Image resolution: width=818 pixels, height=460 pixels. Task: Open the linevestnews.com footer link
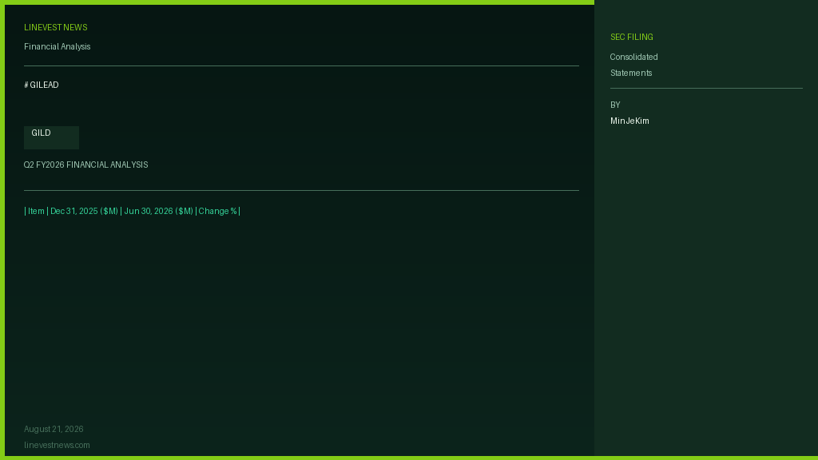(57, 446)
